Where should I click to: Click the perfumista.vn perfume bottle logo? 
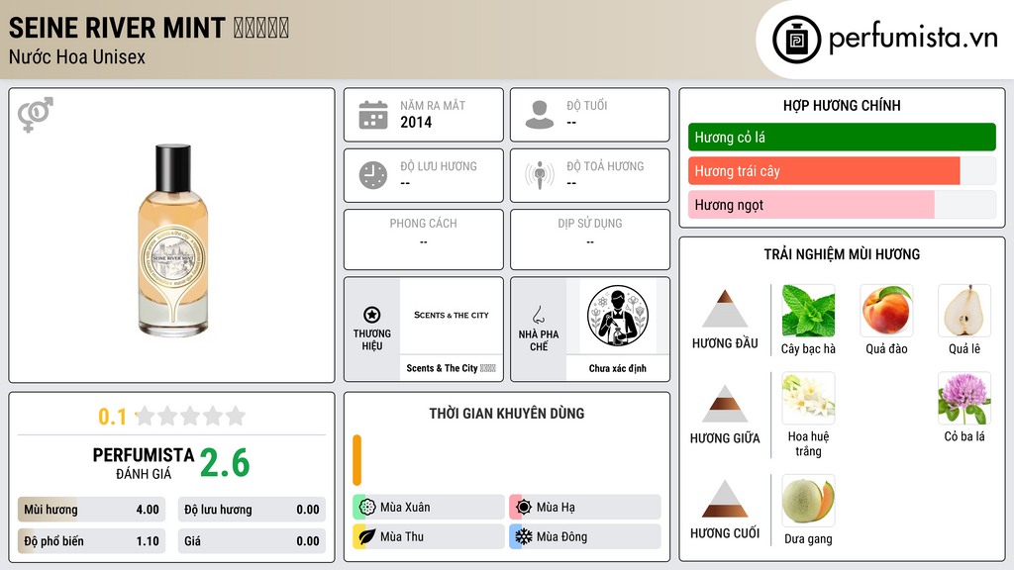tap(796, 40)
